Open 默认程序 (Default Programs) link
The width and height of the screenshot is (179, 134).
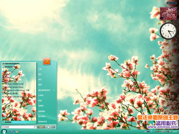point(42,116)
